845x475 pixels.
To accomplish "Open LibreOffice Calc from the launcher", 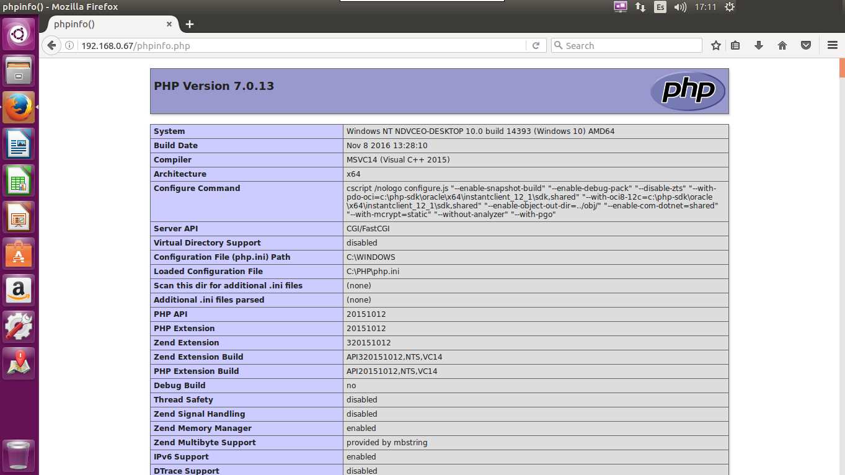I will click(19, 180).
